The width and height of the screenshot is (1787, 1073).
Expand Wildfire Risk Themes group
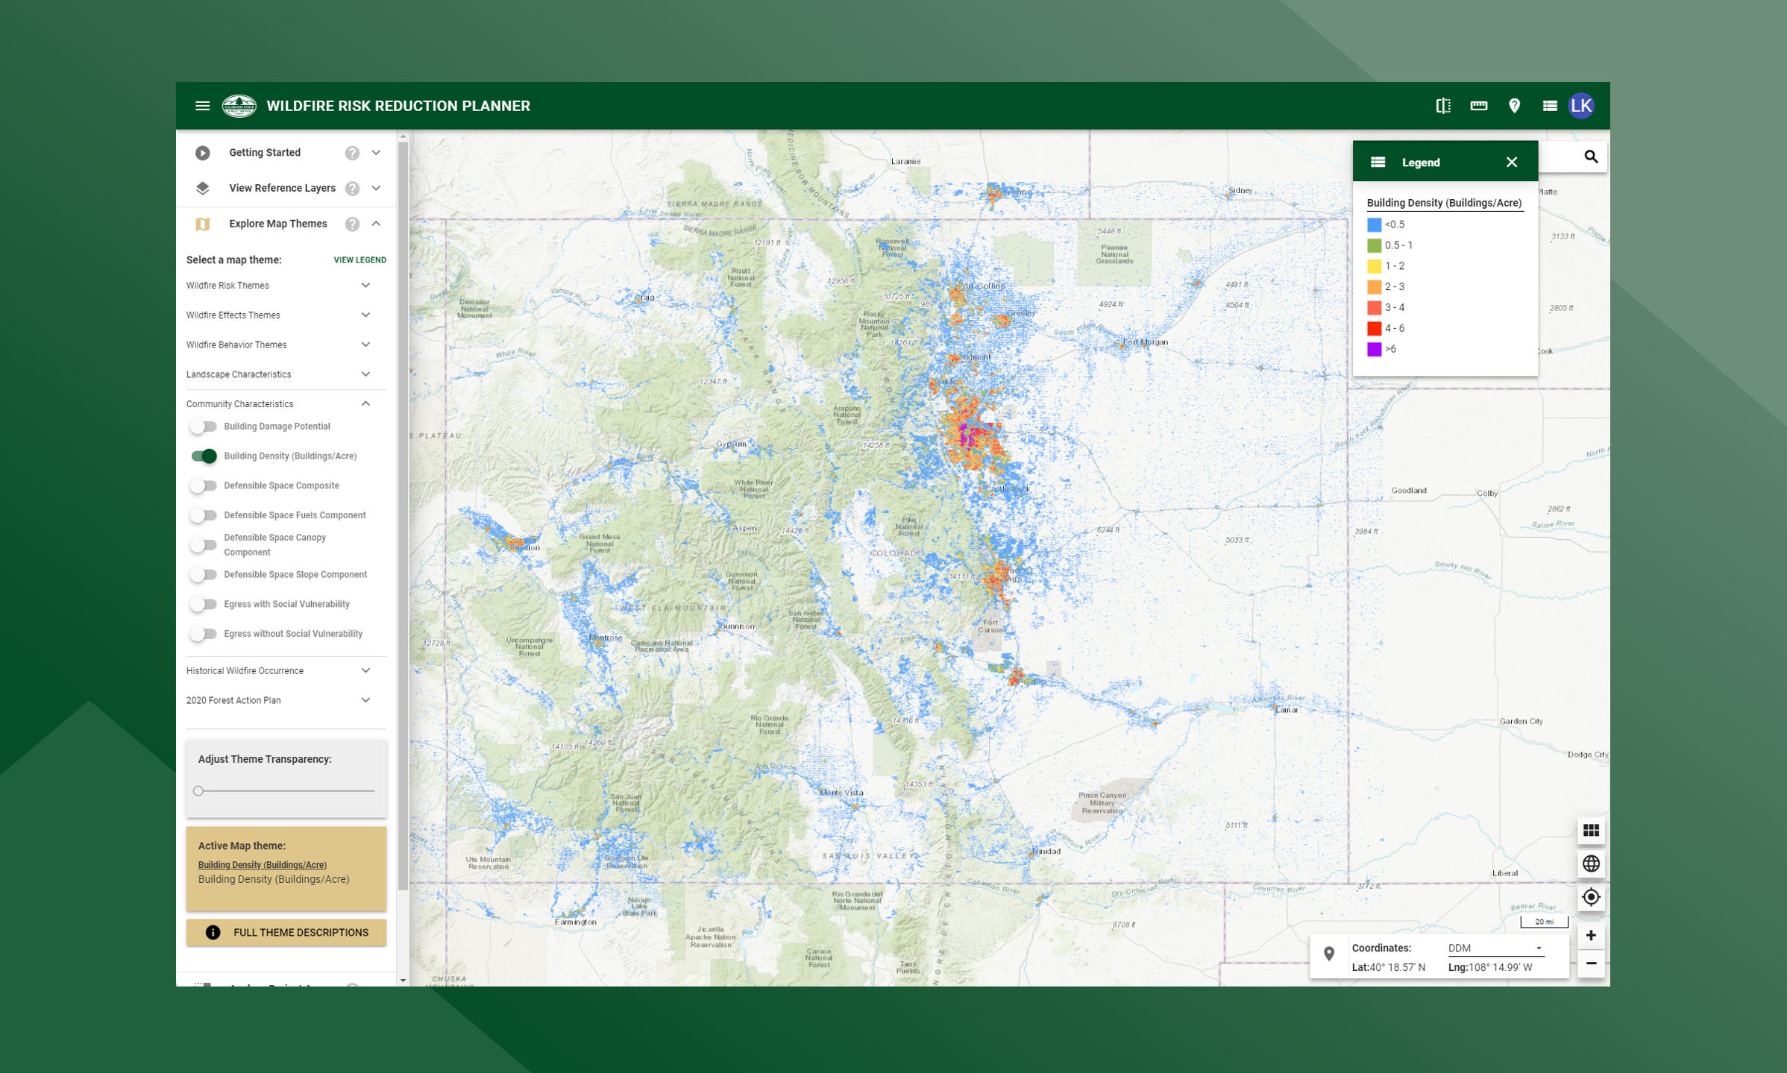tap(365, 286)
